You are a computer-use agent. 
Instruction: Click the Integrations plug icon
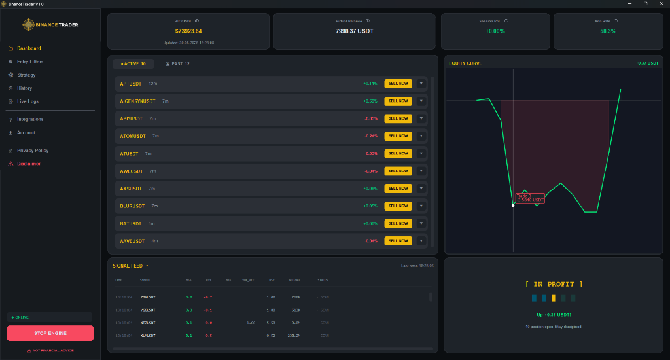pyautogui.click(x=10, y=120)
